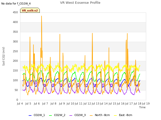The image size is (161, 120).
Task: Click the Jul 11 x-axis tick label
Action: (79, 103)
